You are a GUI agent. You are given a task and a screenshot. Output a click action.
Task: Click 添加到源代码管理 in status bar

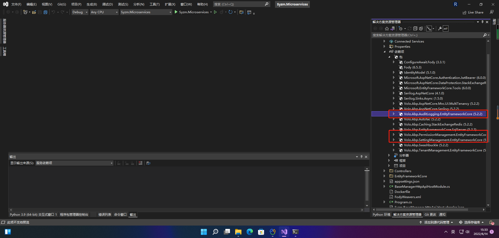point(436,222)
